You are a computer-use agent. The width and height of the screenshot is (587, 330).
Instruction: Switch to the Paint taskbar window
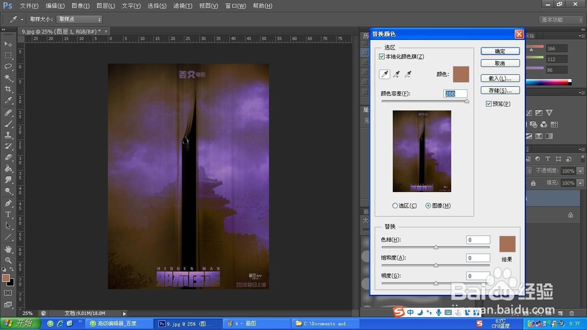tap(257, 324)
